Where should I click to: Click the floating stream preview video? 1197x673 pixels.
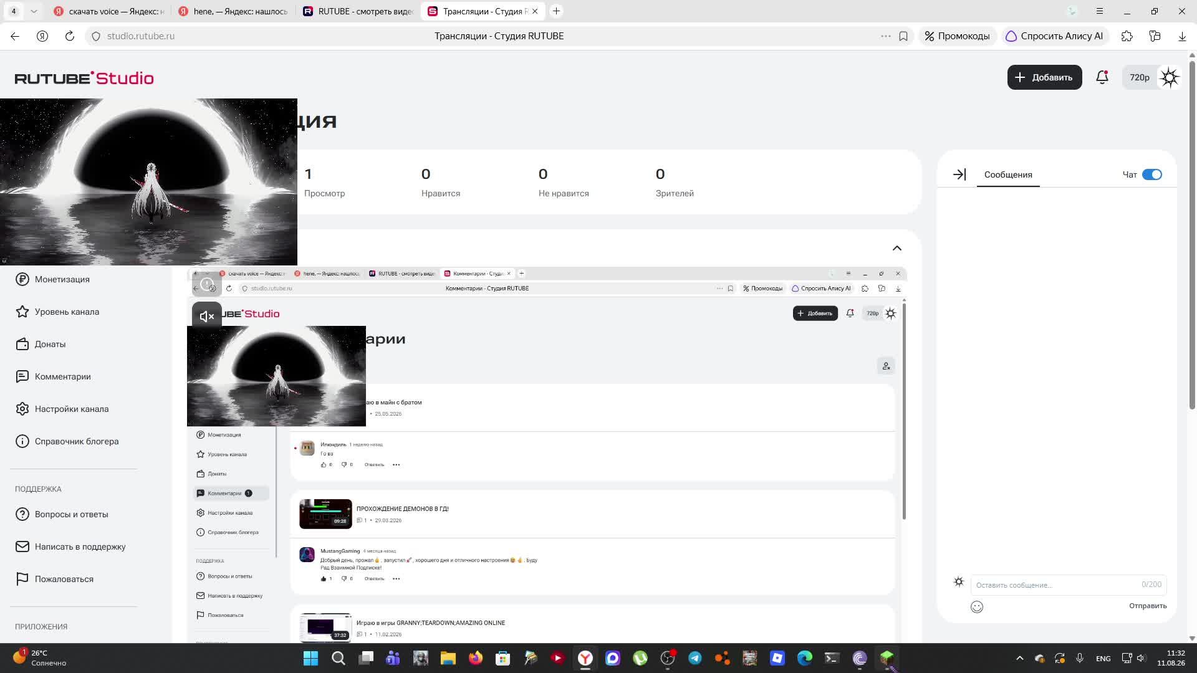(148, 182)
